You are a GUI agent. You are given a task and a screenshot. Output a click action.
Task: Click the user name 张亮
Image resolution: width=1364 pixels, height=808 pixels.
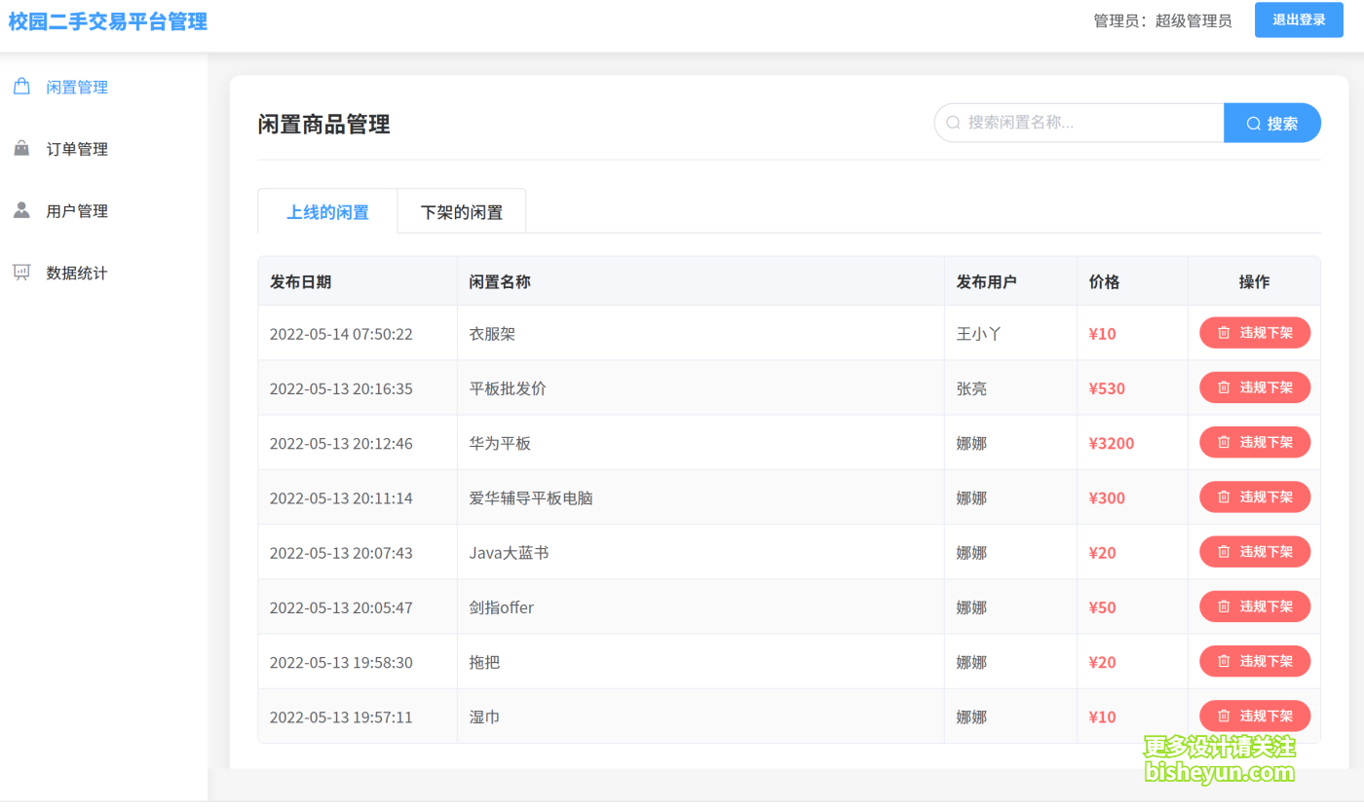click(x=971, y=388)
